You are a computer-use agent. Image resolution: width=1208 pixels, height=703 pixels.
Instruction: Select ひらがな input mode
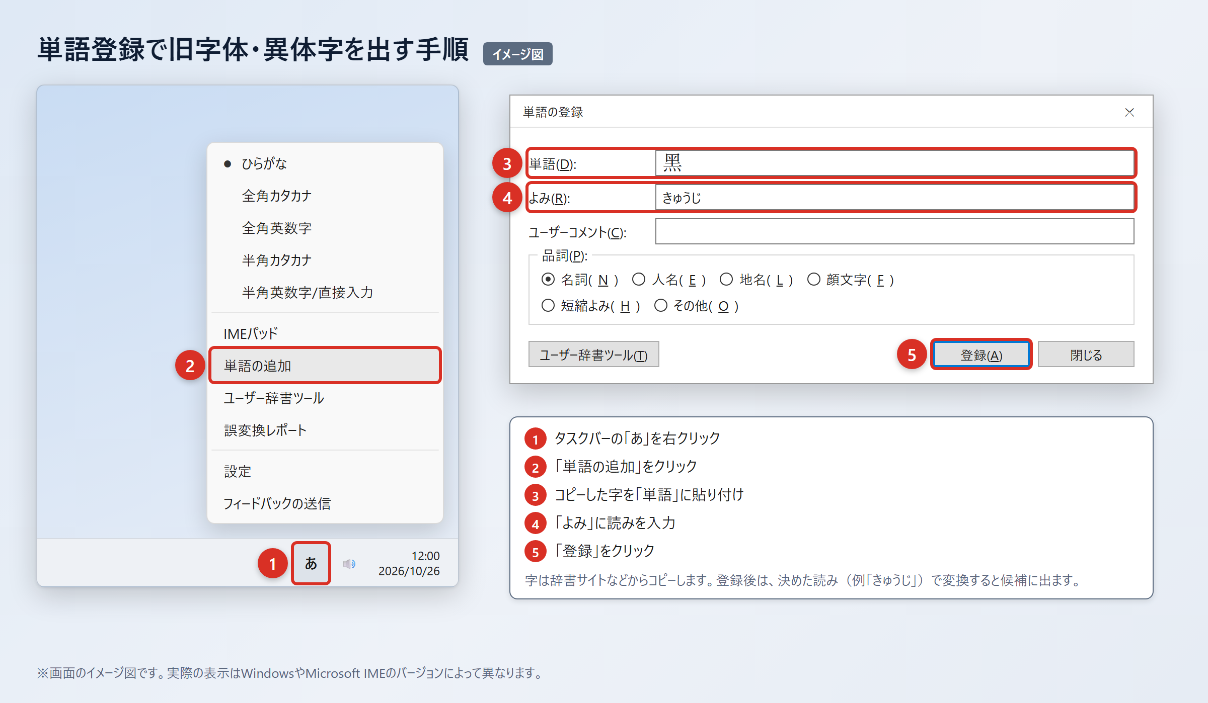click(325, 163)
